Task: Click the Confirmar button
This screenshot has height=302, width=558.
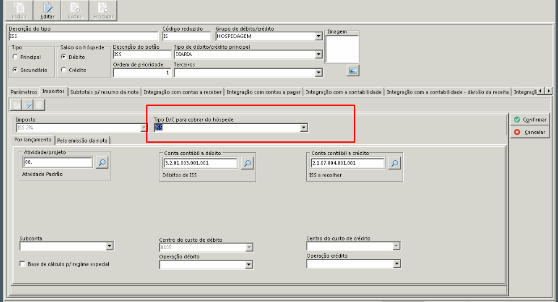Action: click(x=530, y=120)
